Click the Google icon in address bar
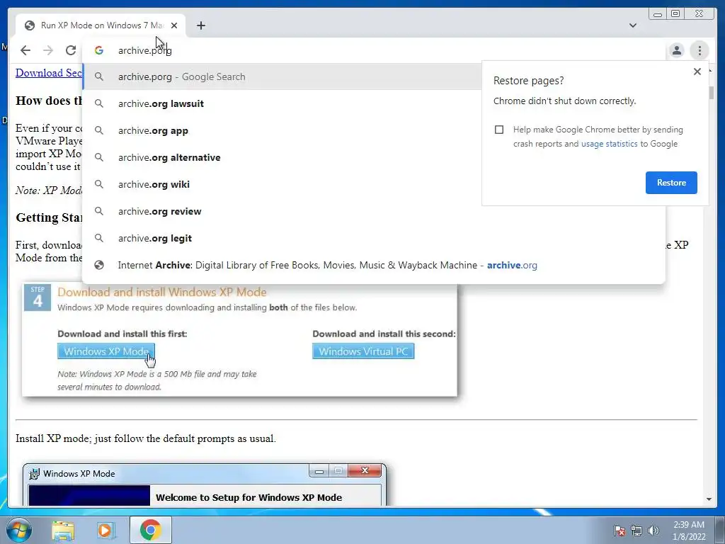This screenshot has width=725, height=544. 99,50
